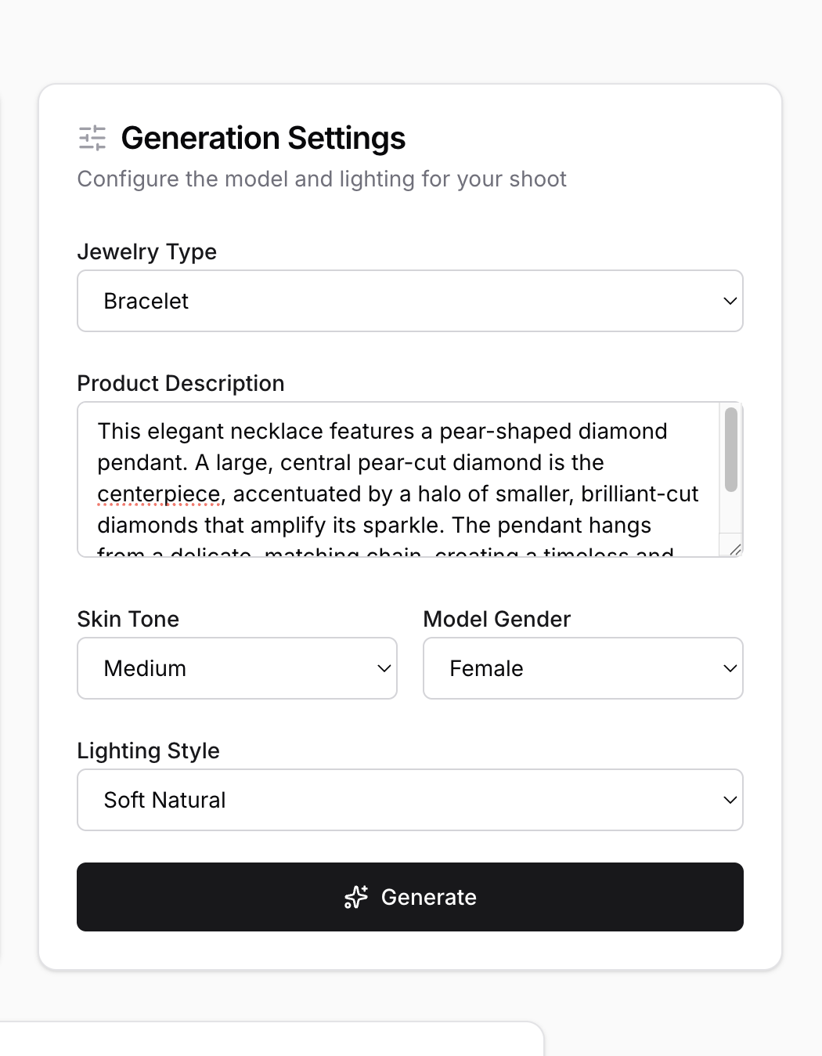Click the Skin Tone chevron arrow
Screen dimensions: 822x1056
[x=384, y=668]
